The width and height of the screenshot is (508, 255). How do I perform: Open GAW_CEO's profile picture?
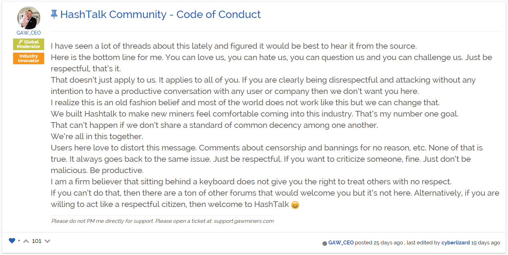29,18
